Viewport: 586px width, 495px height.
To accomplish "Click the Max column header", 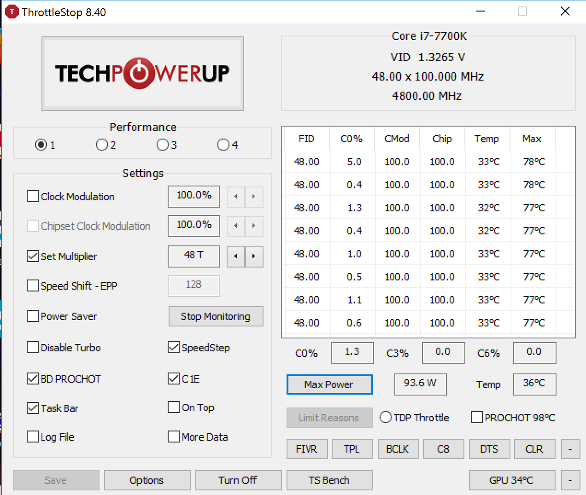I will [x=532, y=139].
